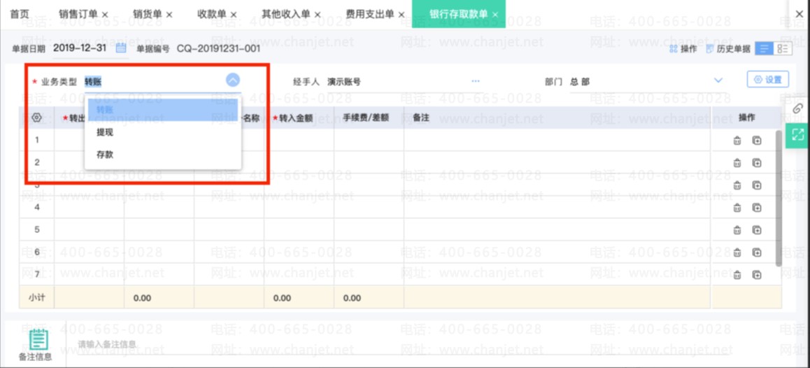The height and width of the screenshot is (368, 810).
Task: Click the 操作 grid icon
Action: click(673, 48)
